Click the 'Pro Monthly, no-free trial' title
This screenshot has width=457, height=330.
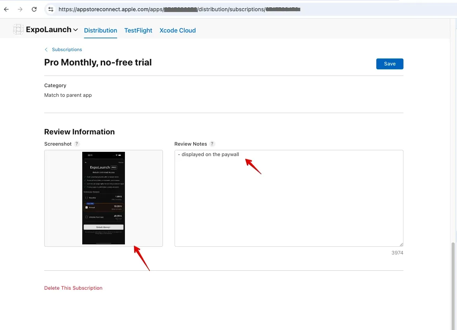coord(98,62)
